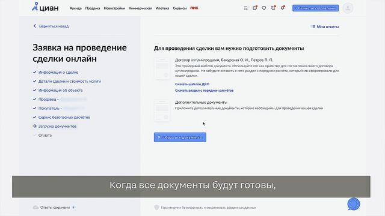Screen dimensions: 385x216
Task: Click the shield icon in the footer
Action: click(x=156, y=208)
